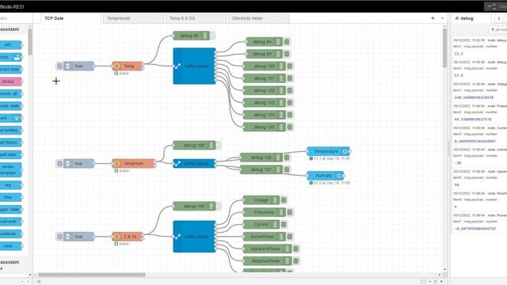Select the debug sidebar tab
The width and height of the screenshot is (507, 285).
tap(471, 18)
